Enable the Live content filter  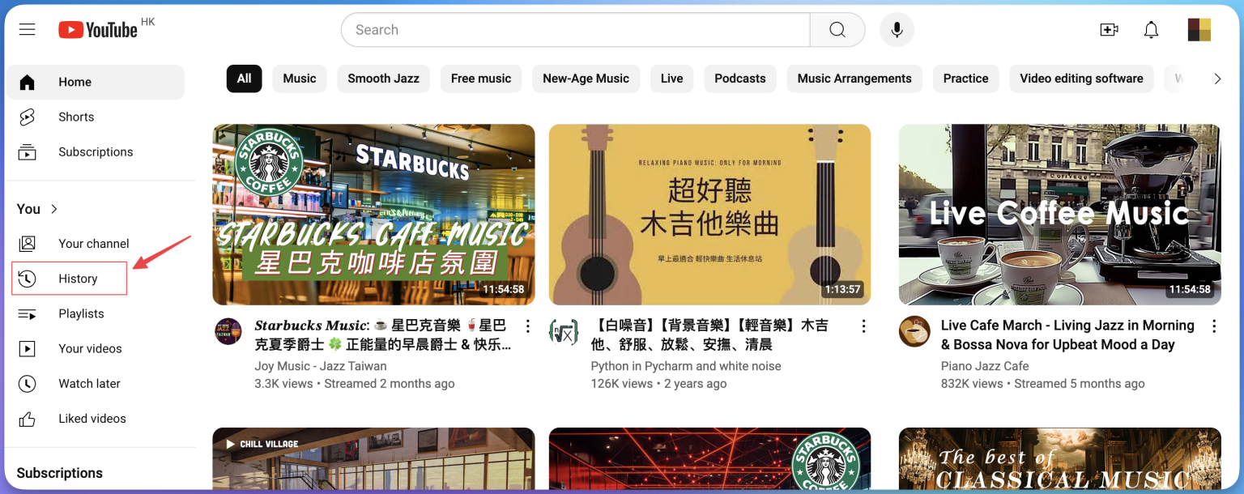coord(671,79)
